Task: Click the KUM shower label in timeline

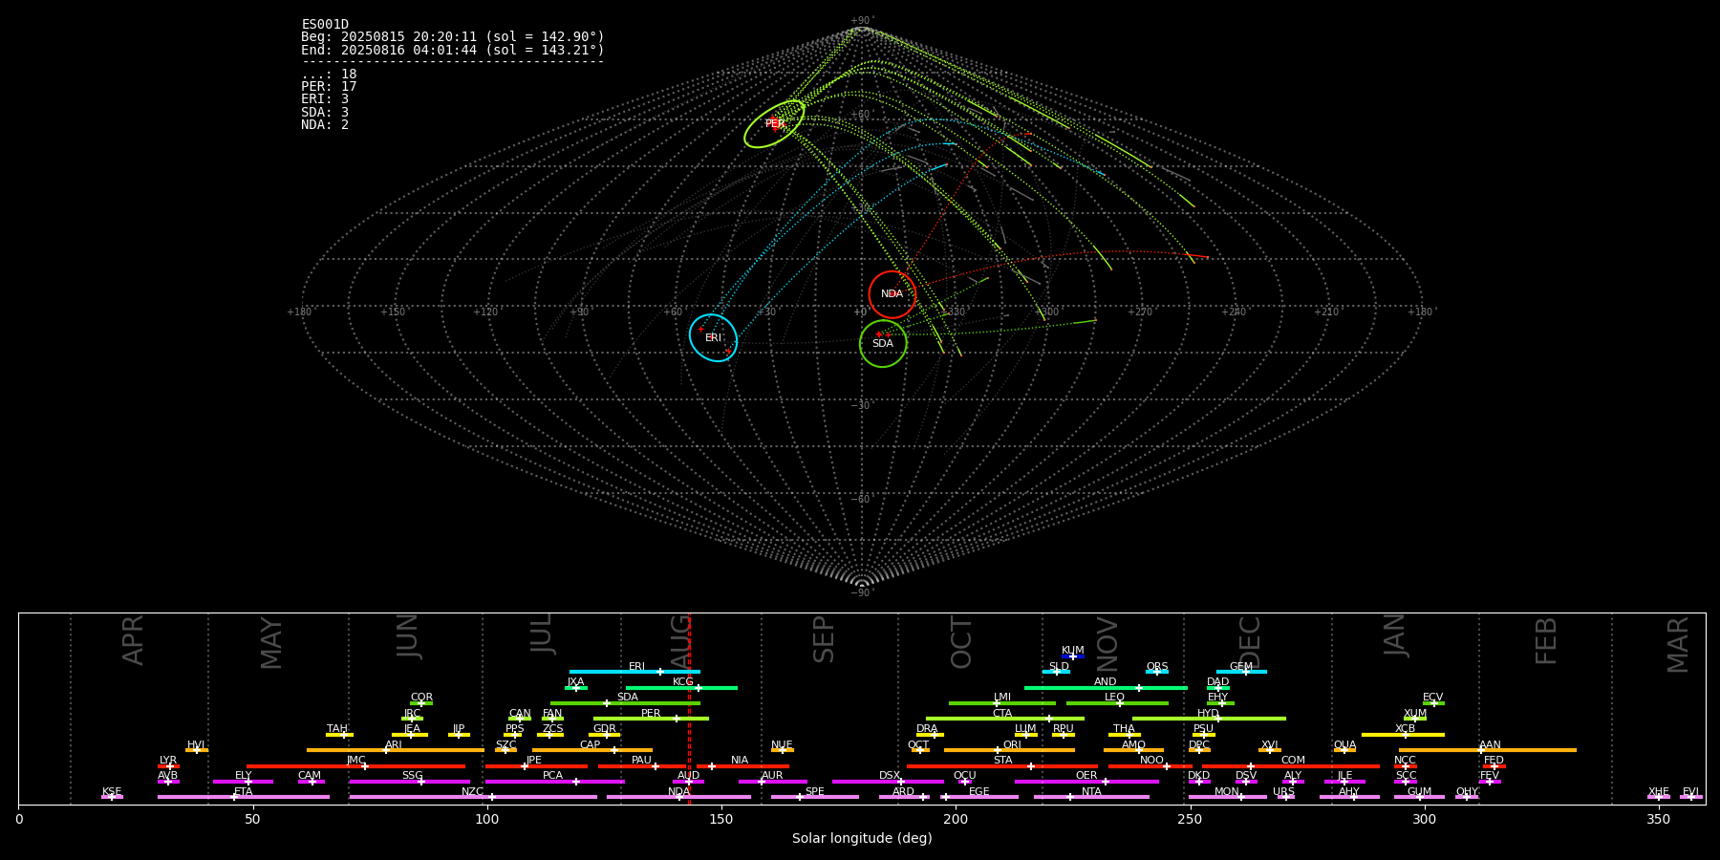Action: pyautogui.click(x=1073, y=651)
